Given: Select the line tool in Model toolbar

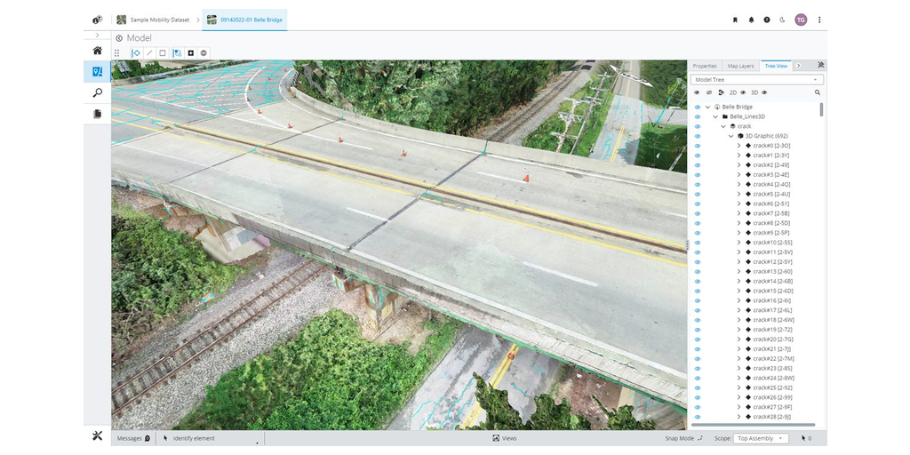Looking at the screenshot, I should [x=149, y=53].
